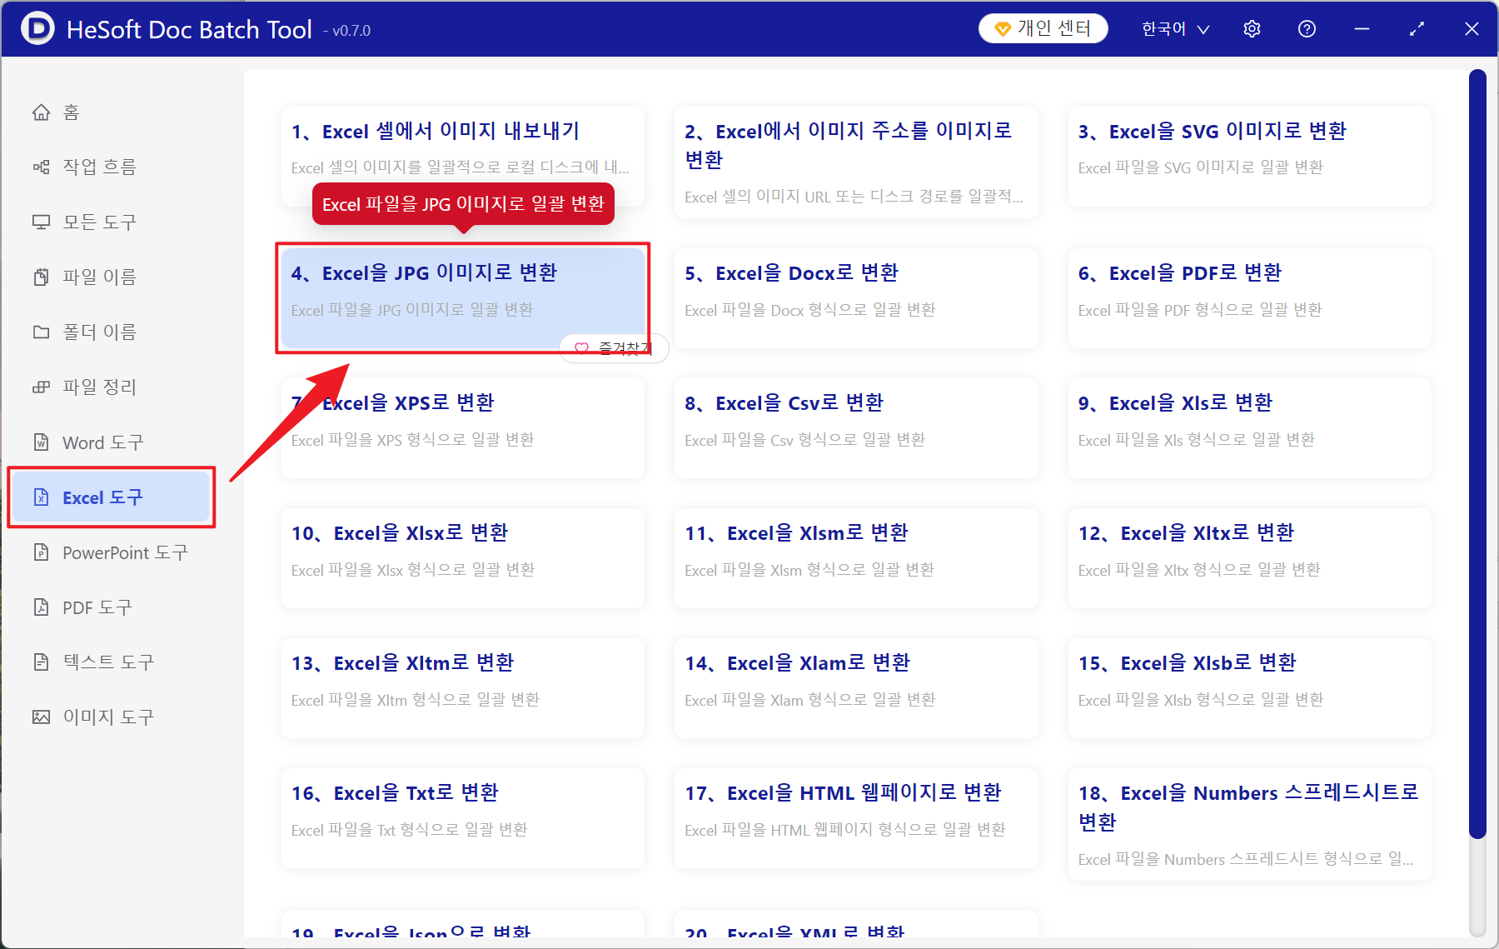Click the Word document icon in the sidebar

coord(41,442)
